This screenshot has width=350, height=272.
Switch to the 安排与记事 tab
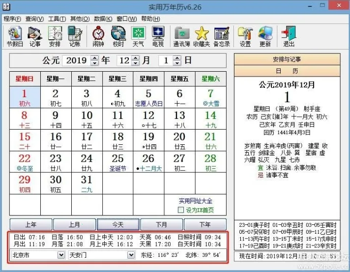(287, 59)
